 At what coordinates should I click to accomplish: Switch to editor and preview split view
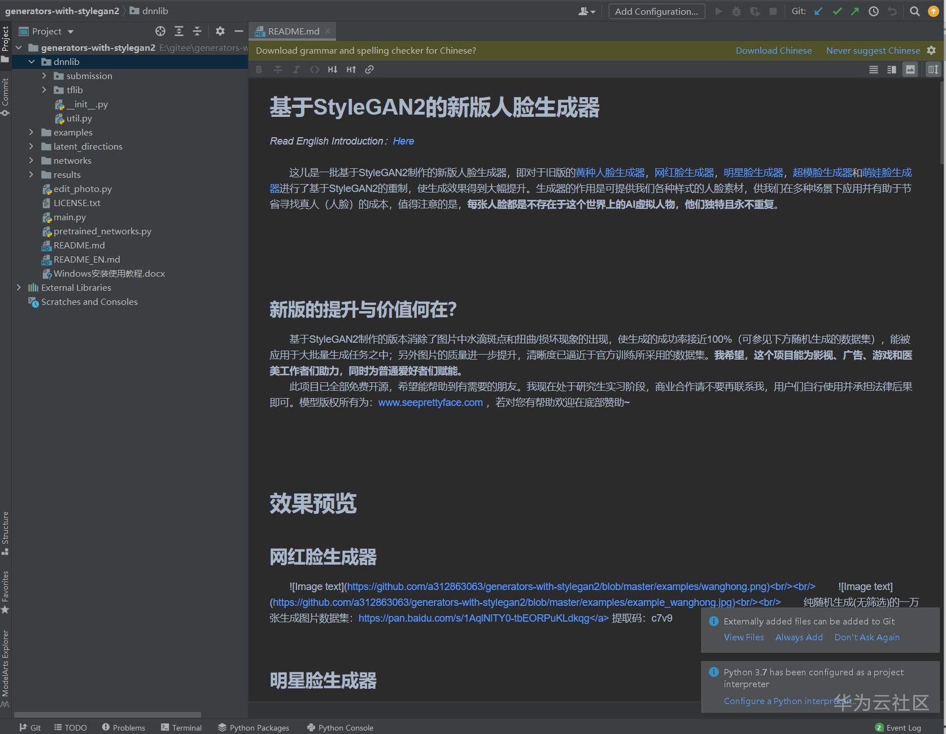(x=892, y=69)
